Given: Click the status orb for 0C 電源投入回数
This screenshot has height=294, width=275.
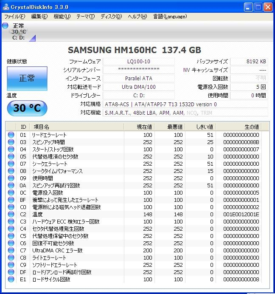Looking at the screenshot, I should tap(11, 192).
